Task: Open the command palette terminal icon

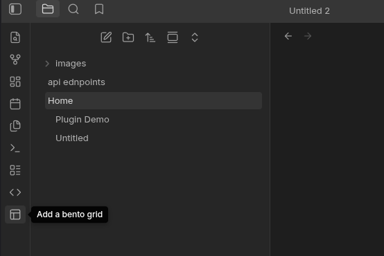Action: click(15, 148)
